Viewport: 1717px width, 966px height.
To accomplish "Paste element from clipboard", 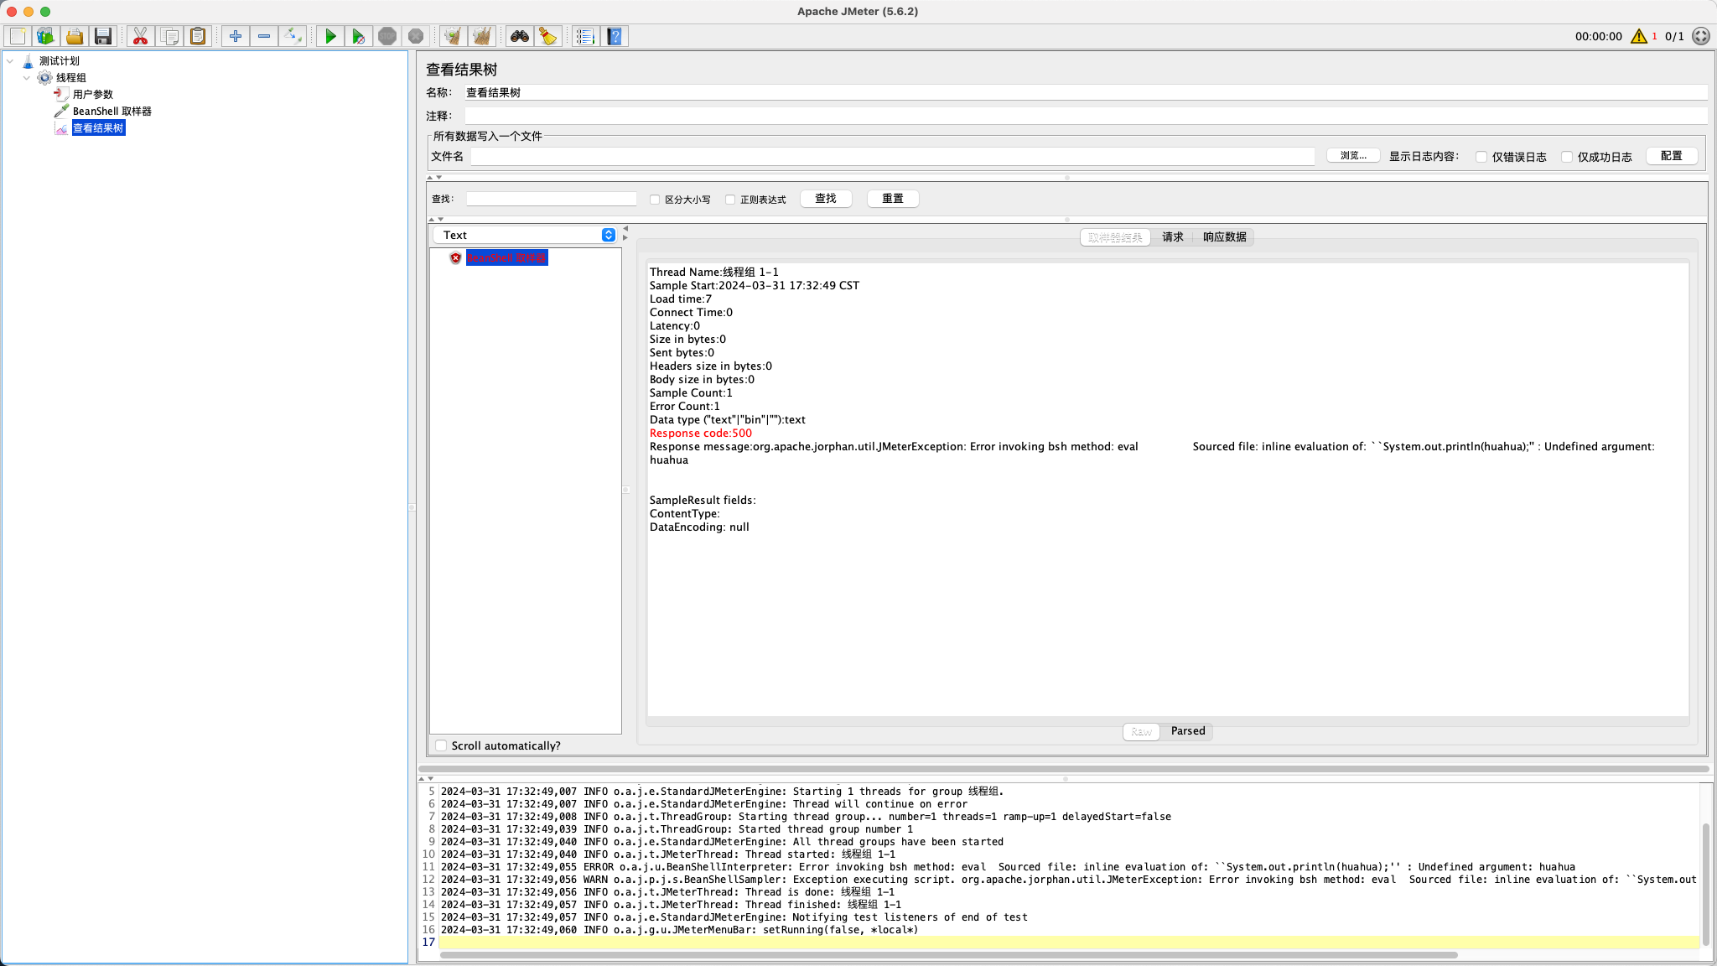I will click(198, 36).
